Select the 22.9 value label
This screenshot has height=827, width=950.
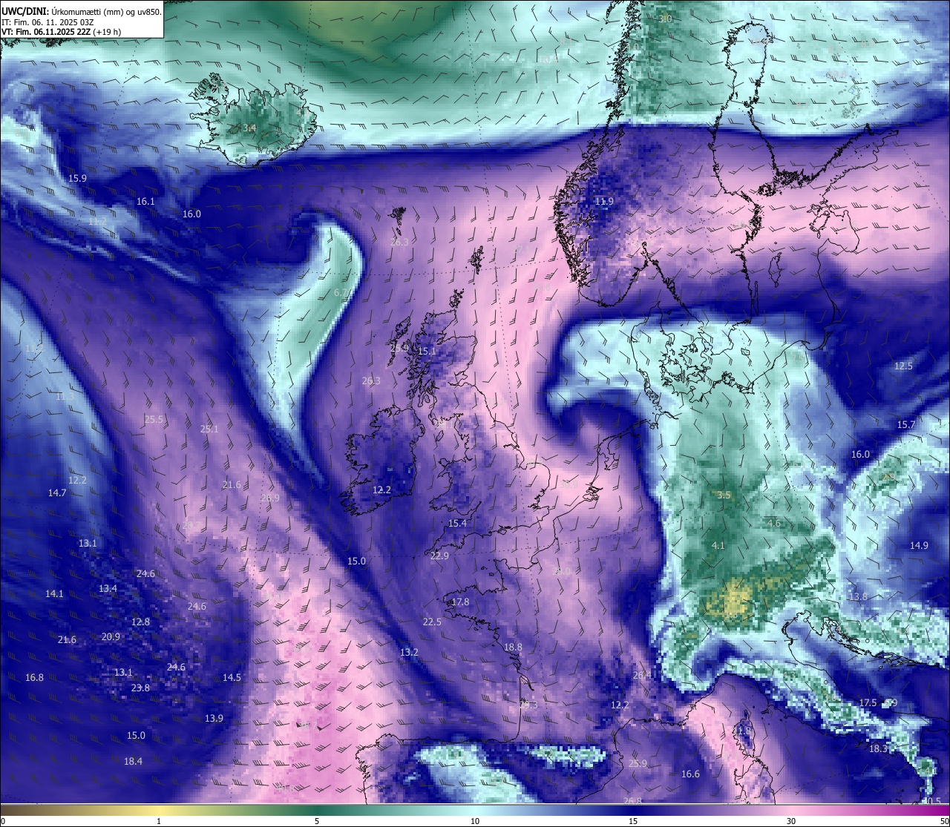click(x=439, y=556)
